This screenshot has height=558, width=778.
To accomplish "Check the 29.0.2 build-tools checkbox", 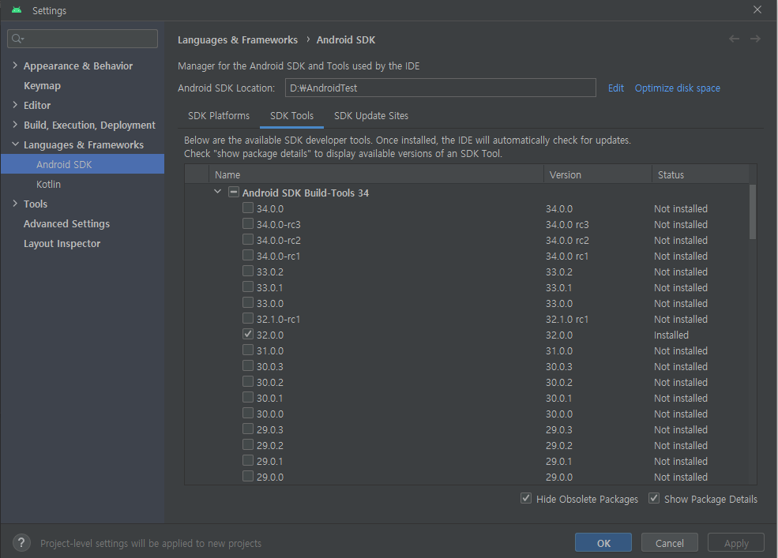I will click(x=247, y=444).
